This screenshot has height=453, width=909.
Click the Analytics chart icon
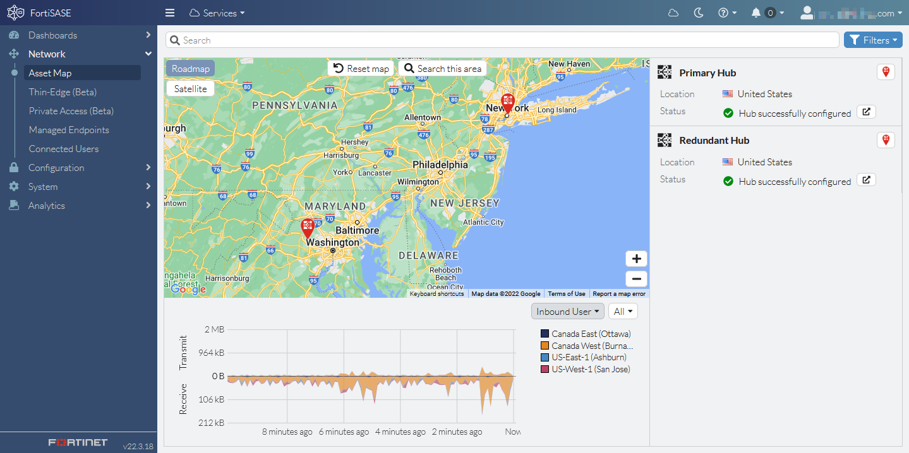14,206
